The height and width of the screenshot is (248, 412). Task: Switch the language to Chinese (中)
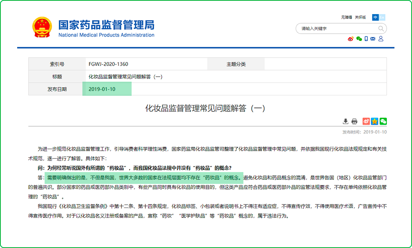tap(375, 18)
